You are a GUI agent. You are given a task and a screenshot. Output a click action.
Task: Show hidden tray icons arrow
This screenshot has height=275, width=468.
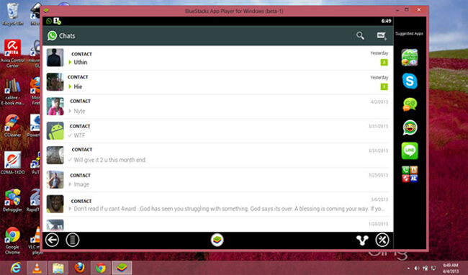point(408,268)
